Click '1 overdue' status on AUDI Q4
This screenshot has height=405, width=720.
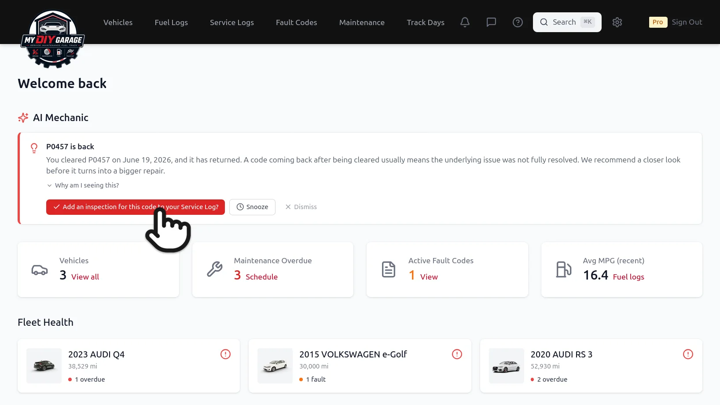coord(87,379)
